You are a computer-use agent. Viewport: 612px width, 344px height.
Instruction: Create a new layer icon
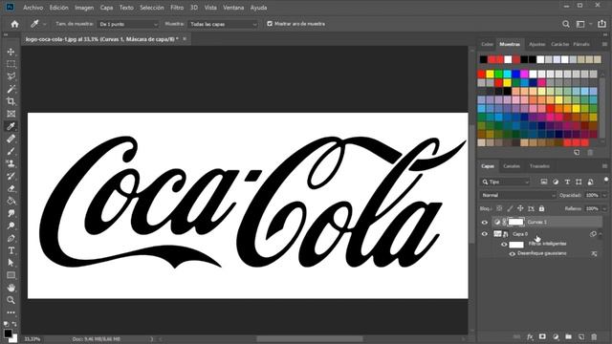[581, 337]
